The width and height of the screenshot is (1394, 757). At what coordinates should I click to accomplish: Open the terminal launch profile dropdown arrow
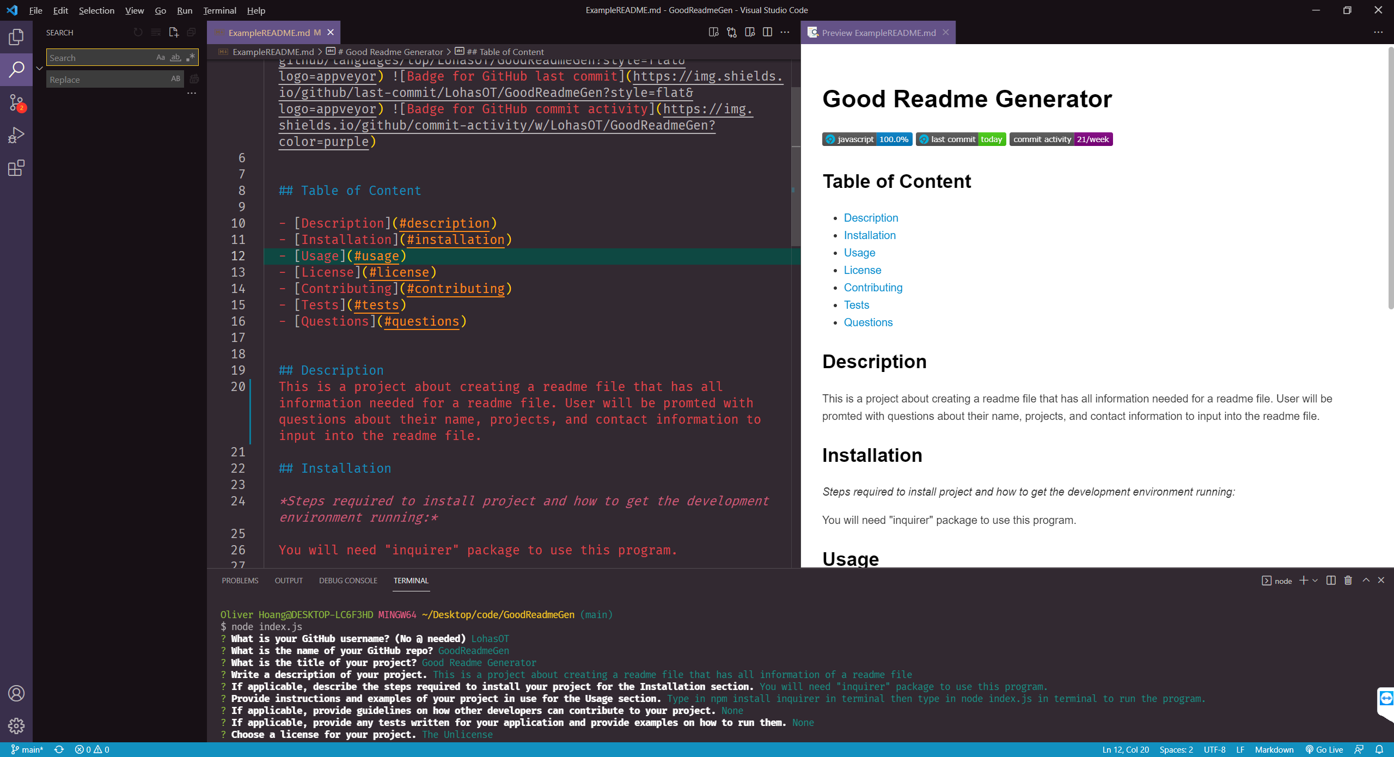(1315, 581)
